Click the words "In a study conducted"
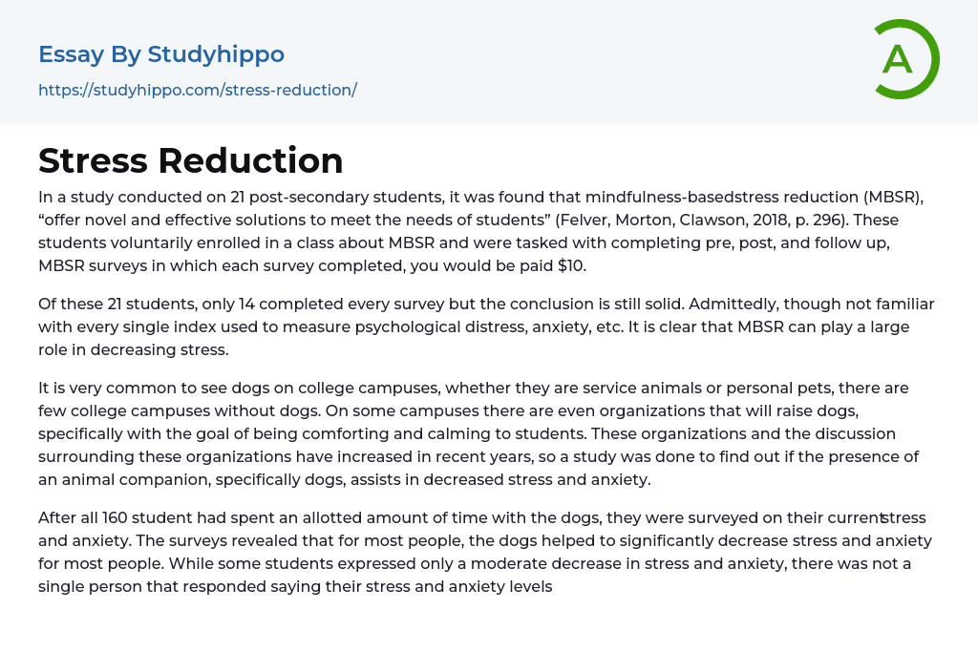Screen dimensions: 978x652 [109, 197]
